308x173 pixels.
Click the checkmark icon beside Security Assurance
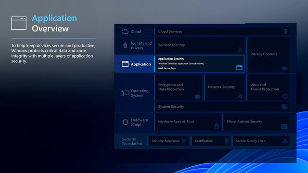tap(184, 141)
